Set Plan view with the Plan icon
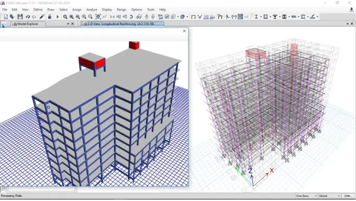Screen dimensions: 356x201 (118, 17)
